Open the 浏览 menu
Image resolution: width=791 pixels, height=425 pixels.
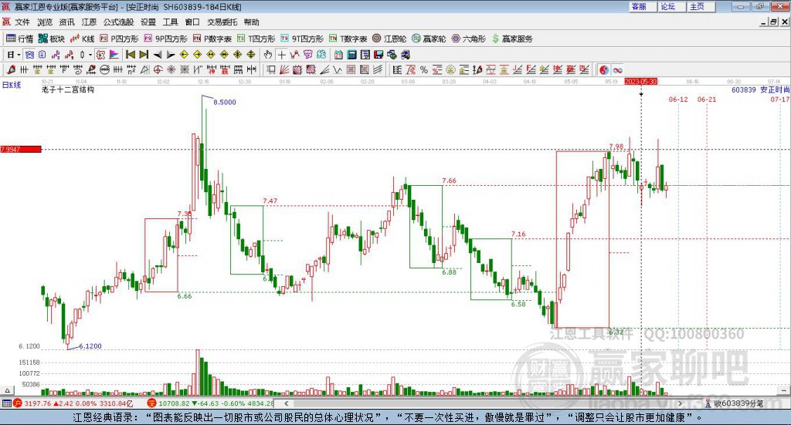click(44, 22)
